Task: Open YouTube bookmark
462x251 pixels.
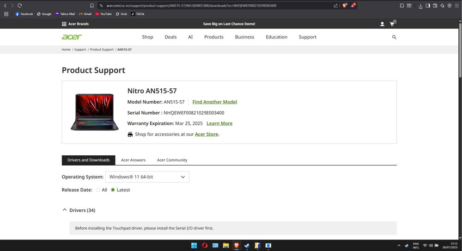Action: click(x=103, y=14)
